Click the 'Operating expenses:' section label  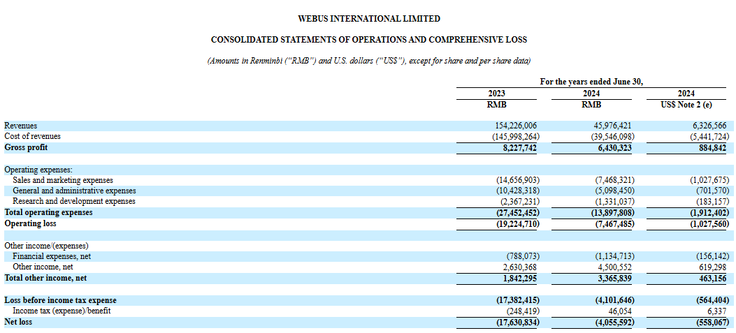(38, 170)
